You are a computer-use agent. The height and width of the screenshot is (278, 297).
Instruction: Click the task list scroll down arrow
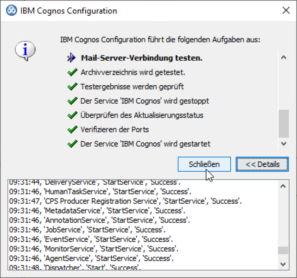[x=284, y=144]
